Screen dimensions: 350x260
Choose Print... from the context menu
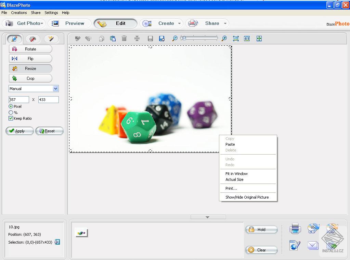[248, 188]
